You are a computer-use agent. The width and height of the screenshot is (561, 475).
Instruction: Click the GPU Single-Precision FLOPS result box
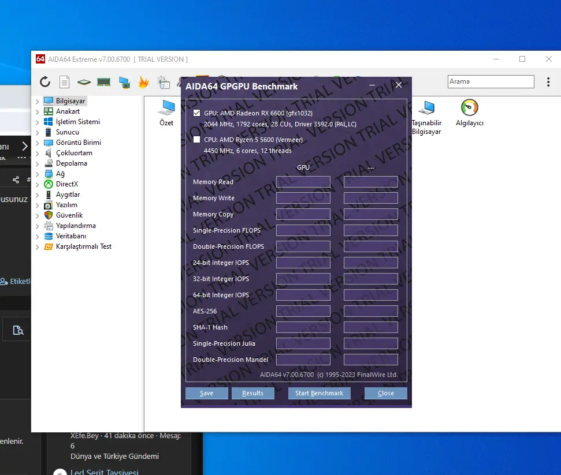(303, 230)
